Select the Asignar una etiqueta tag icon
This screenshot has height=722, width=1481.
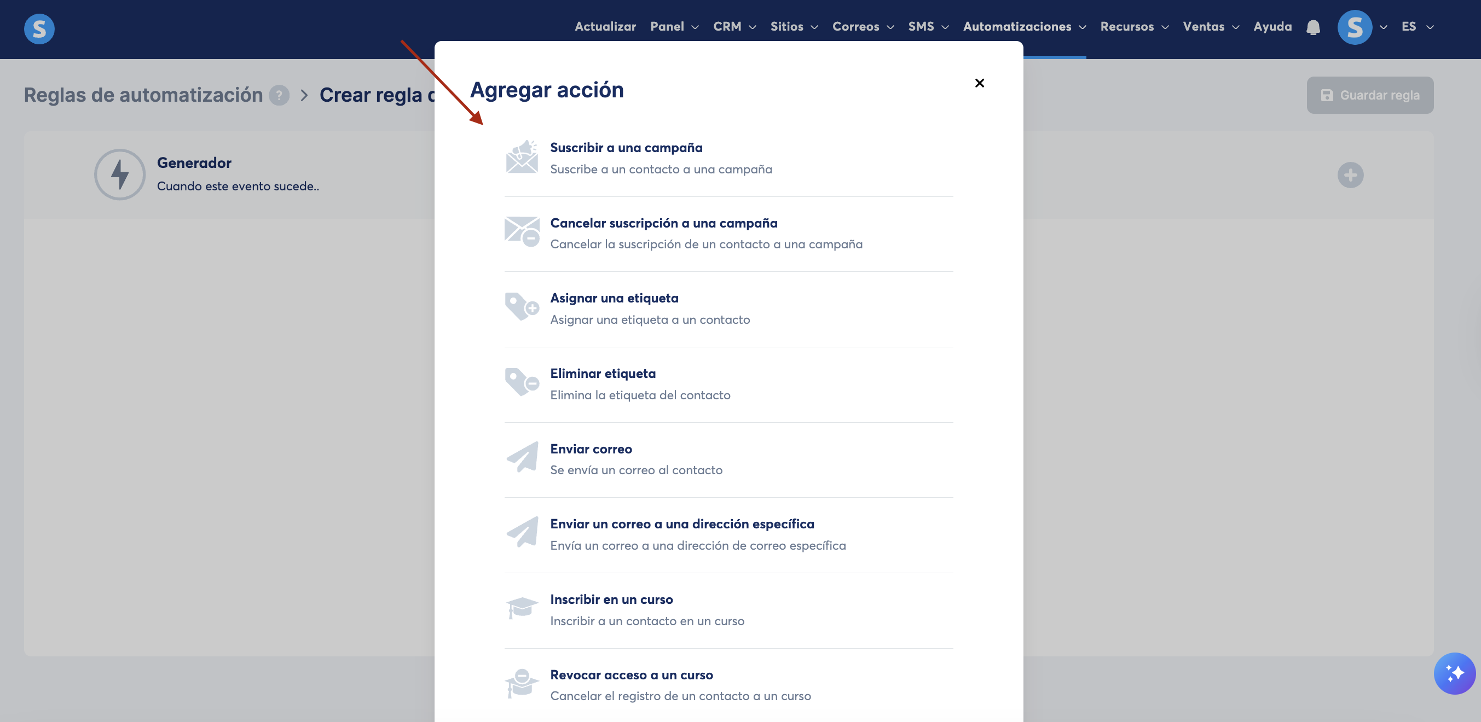click(522, 307)
